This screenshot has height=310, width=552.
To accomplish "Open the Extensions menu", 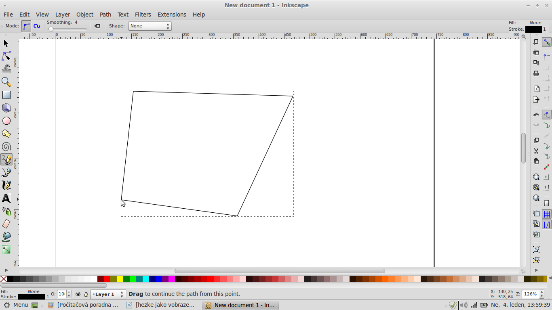I will point(172,15).
